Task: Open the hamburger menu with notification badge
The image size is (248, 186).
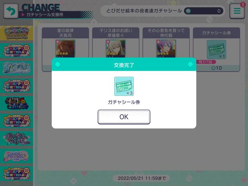Action: click(x=237, y=11)
